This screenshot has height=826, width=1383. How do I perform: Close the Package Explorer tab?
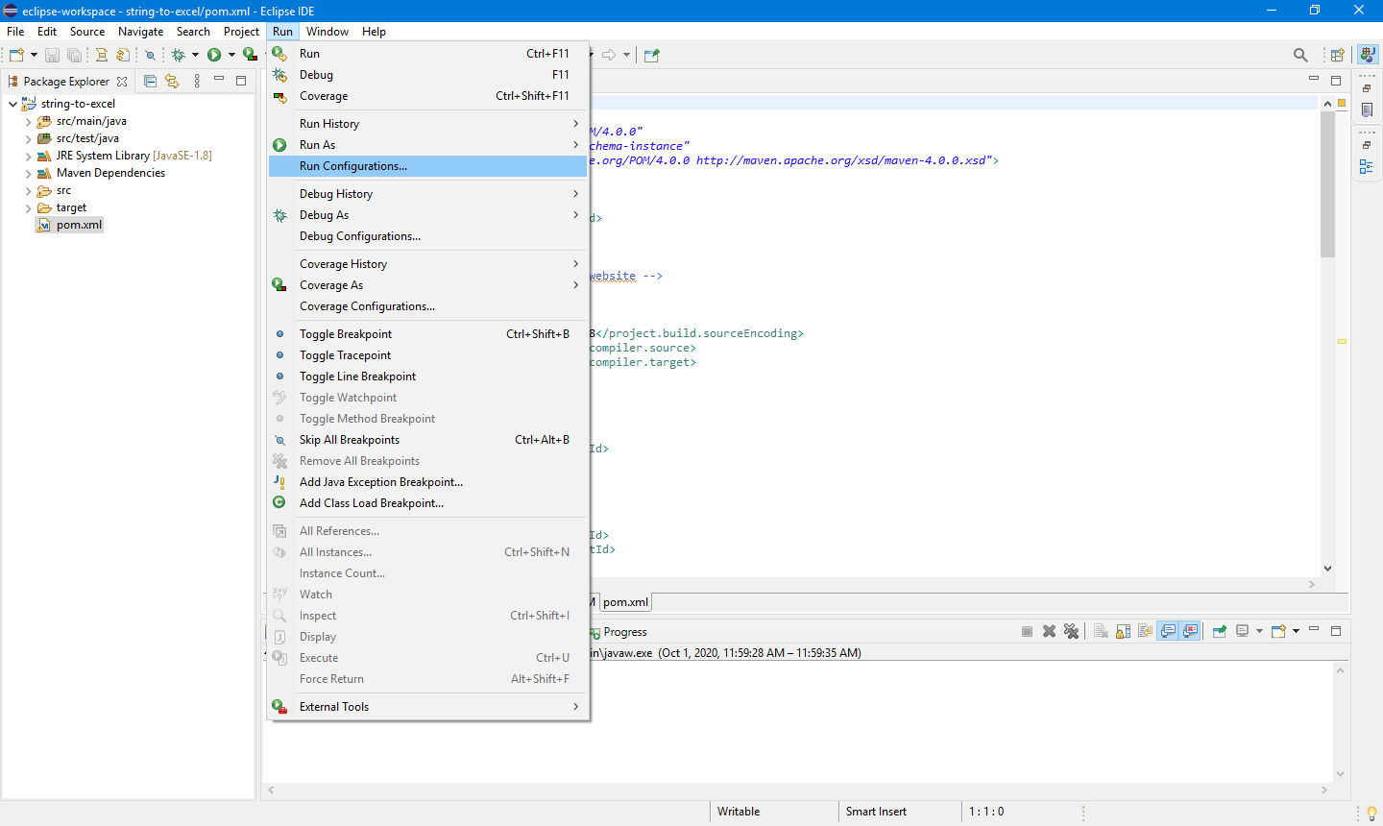pyautogui.click(x=122, y=82)
